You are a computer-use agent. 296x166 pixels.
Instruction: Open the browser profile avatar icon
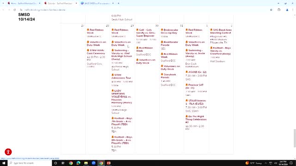click(x=287, y=10)
